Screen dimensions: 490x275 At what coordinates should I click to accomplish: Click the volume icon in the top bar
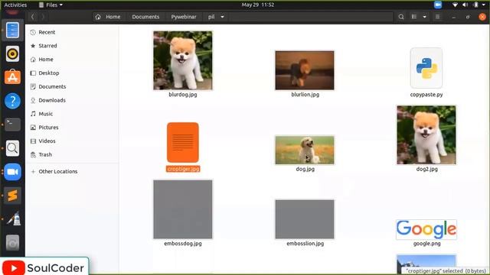465,5
